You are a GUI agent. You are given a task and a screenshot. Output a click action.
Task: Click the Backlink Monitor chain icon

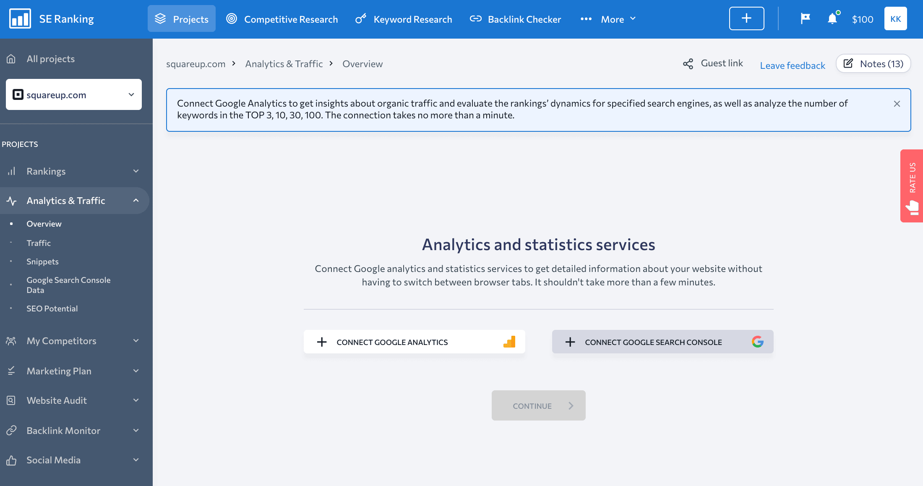point(11,431)
